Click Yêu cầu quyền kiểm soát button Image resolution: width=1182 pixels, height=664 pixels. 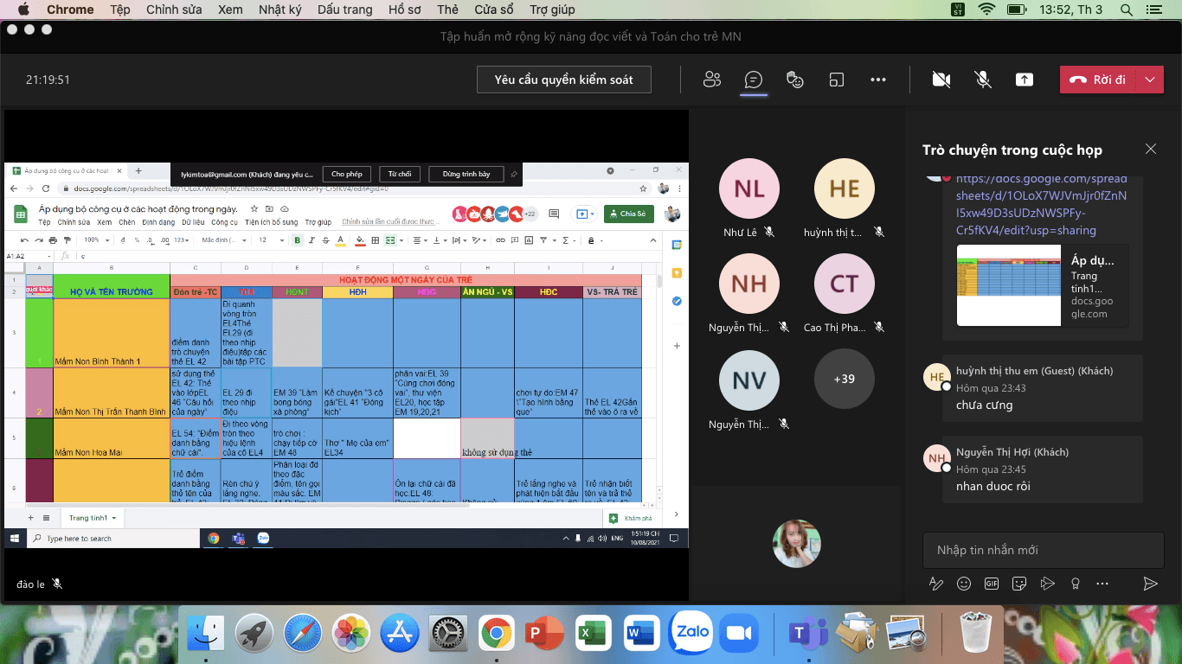(x=563, y=80)
